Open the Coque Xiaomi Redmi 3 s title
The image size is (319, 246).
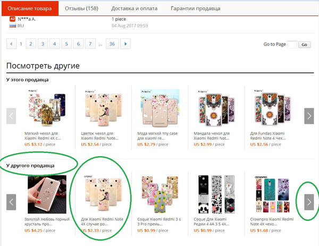159,222
